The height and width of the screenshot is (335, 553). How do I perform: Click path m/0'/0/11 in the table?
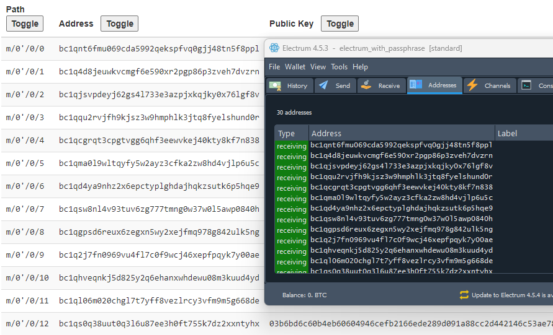tap(27, 301)
